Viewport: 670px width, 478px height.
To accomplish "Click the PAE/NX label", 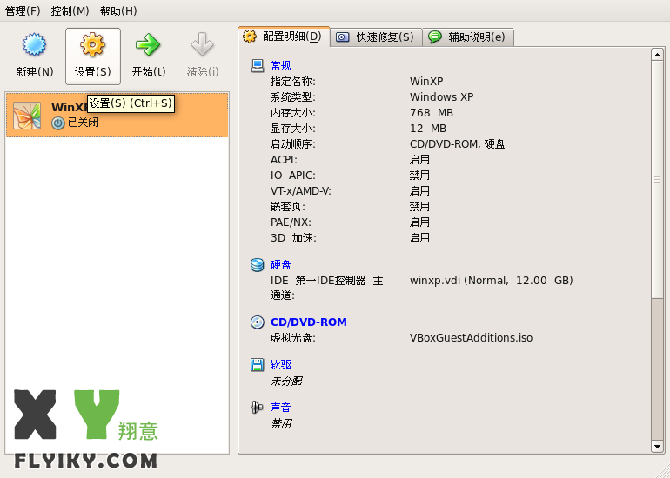I will click(x=291, y=222).
